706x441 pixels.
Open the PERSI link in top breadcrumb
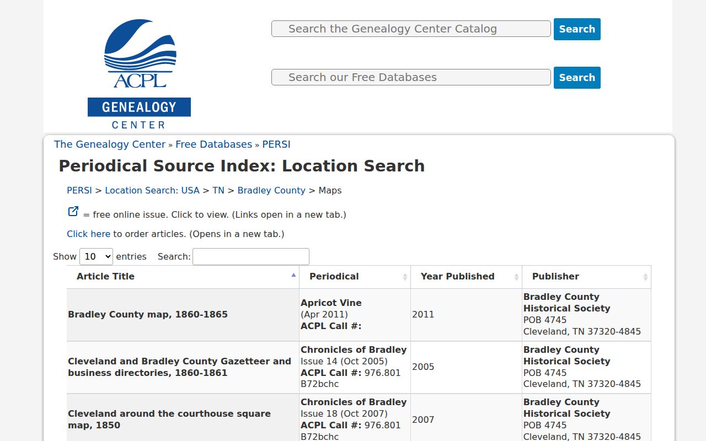(x=276, y=144)
